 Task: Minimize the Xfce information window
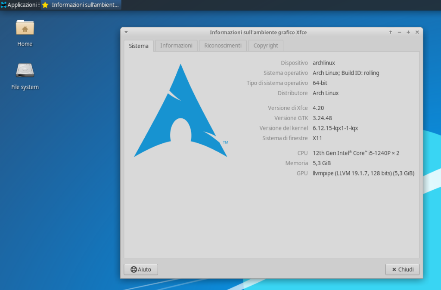(399, 32)
